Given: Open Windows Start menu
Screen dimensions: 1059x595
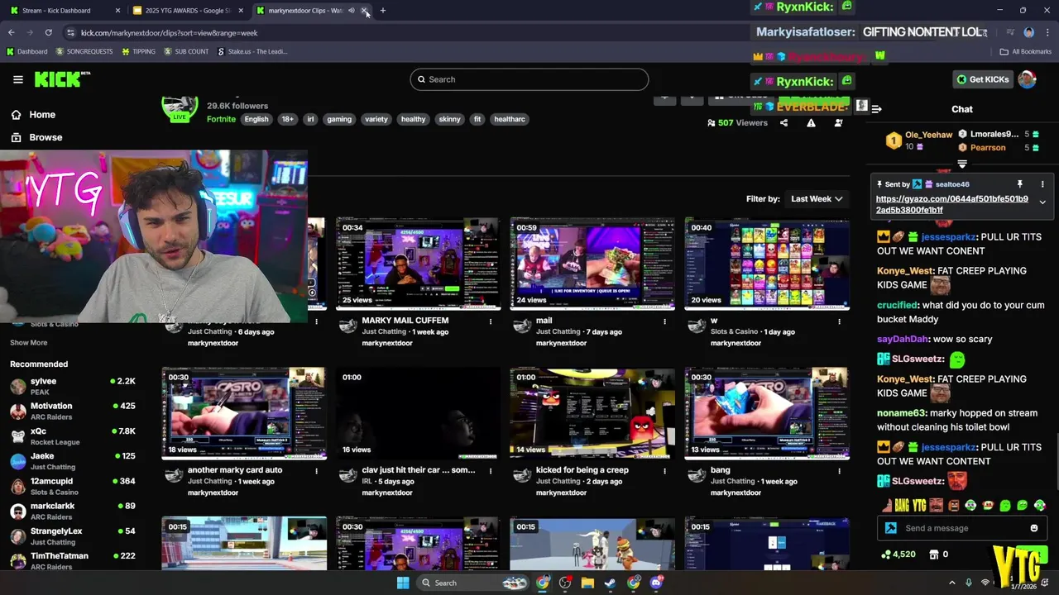Looking at the screenshot, I should pyautogui.click(x=403, y=583).
